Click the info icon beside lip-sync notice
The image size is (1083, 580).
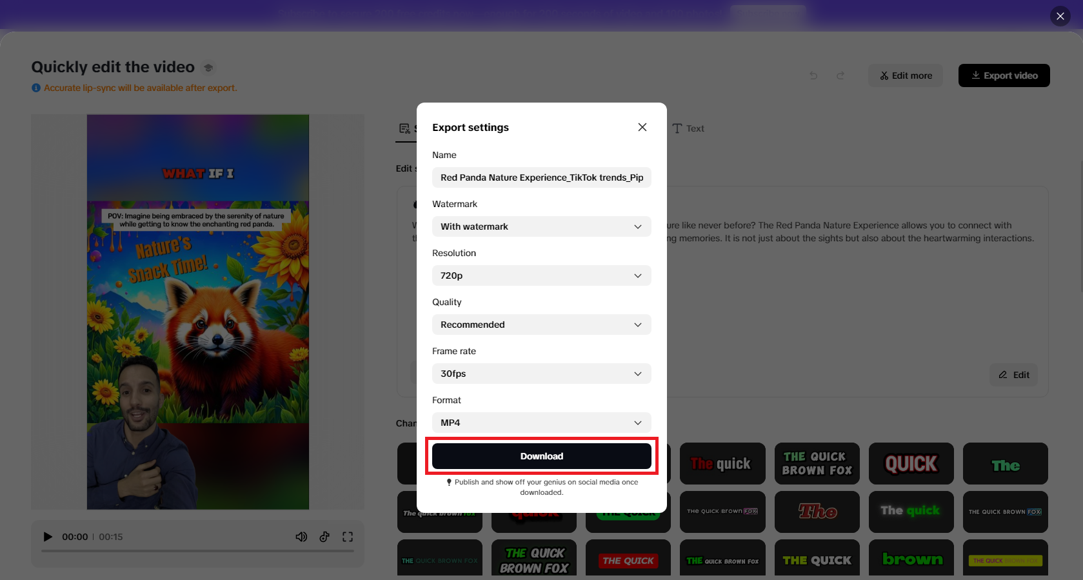[36, 88]
